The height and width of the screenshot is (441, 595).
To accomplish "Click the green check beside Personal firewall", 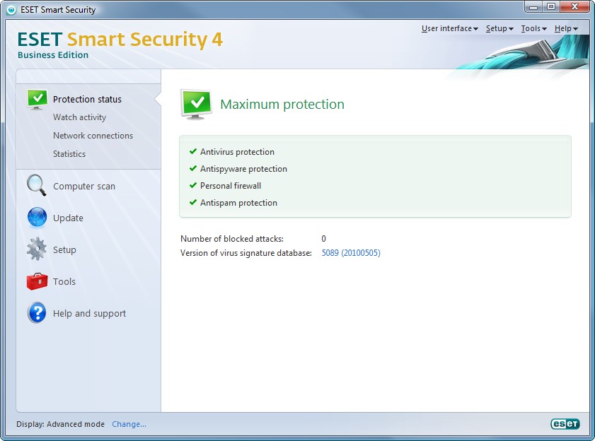I will [x=193, y=185].
